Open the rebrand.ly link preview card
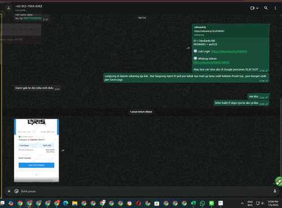The image size is (282, 208). point(231,31)
